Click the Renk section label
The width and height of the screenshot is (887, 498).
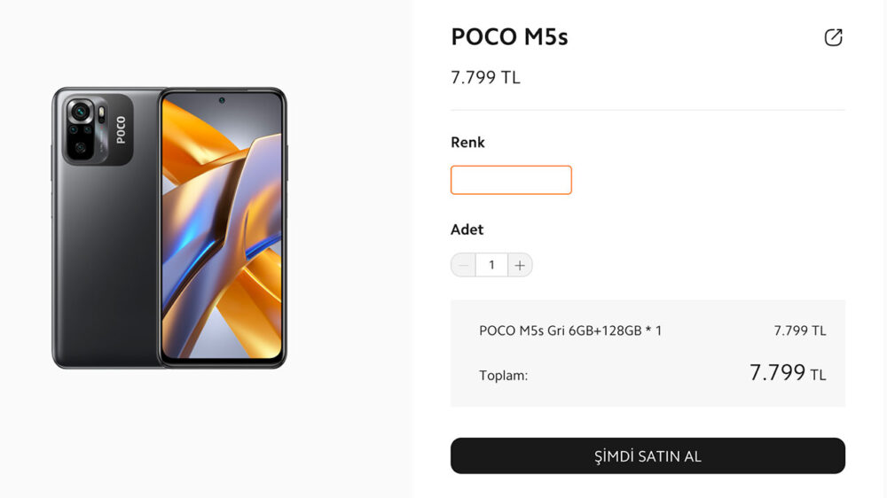pyautogui.click(x=467, y=142)
